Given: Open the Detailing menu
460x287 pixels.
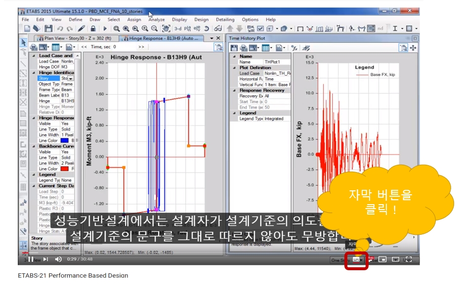Looking at the screenshot, I should pyautogui.click(x=225, y=20).
